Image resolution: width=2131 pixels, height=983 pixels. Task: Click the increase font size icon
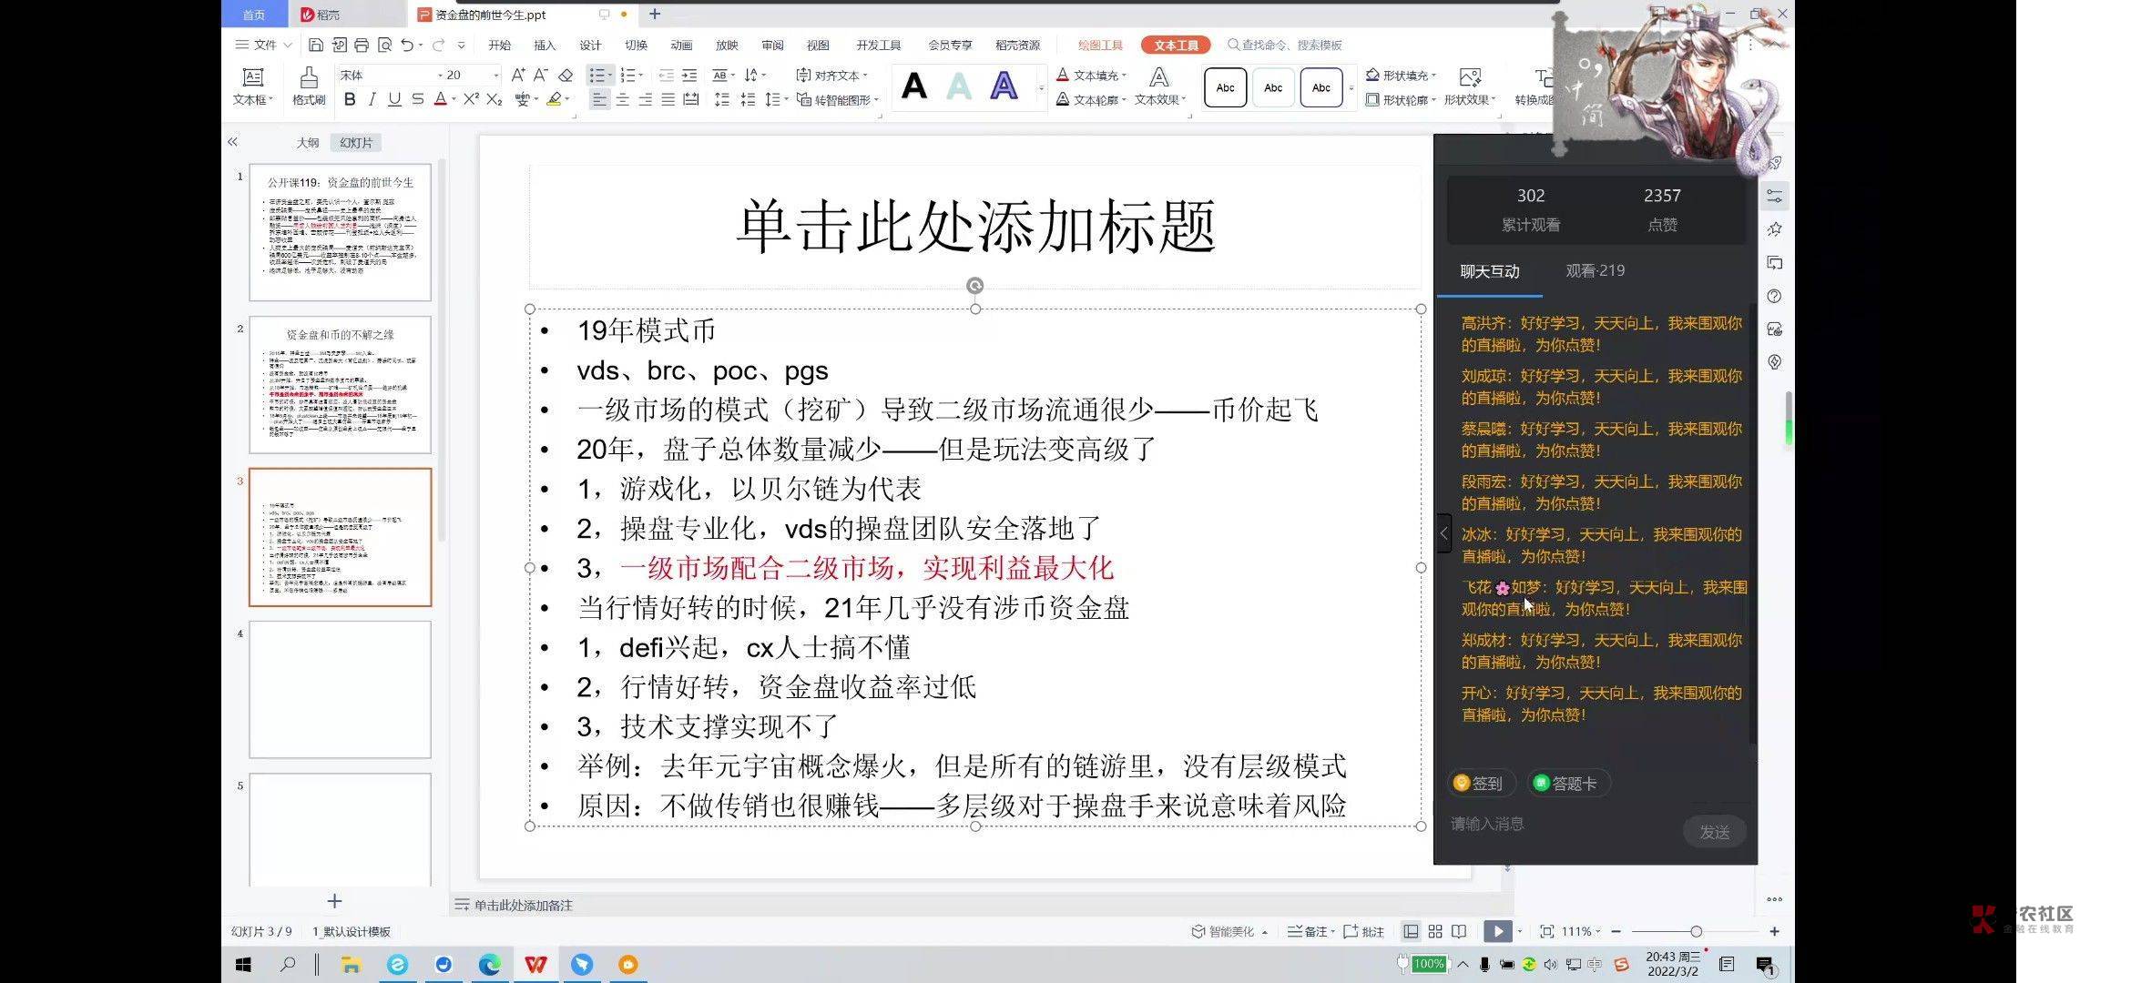[x=517, y=76]
